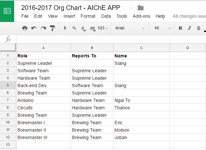Increase decimal places
The width and height of the screenshot is (206, 150).
(x=92, y=28)
